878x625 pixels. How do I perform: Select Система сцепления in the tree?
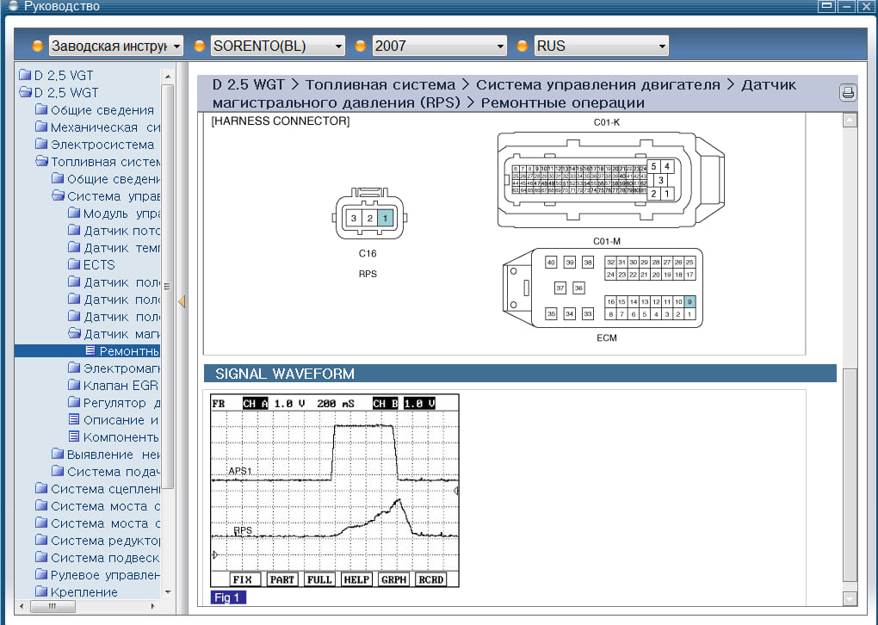pyautogui.click(x=105, y=489)
